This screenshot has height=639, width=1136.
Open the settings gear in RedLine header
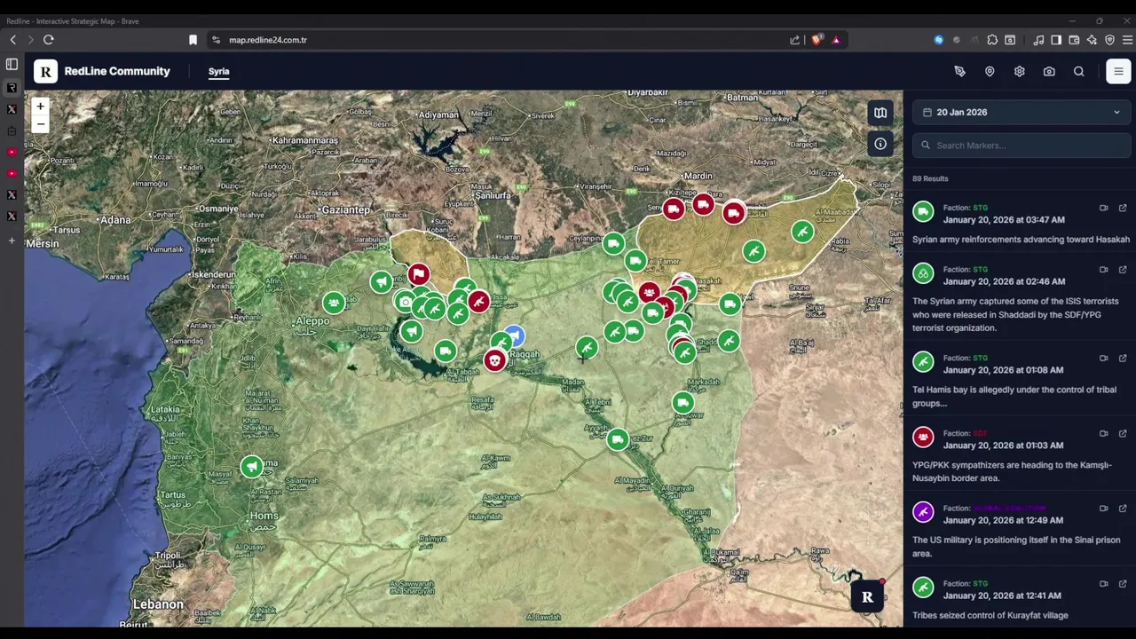pyautogui.click(x=1019, y=71)
